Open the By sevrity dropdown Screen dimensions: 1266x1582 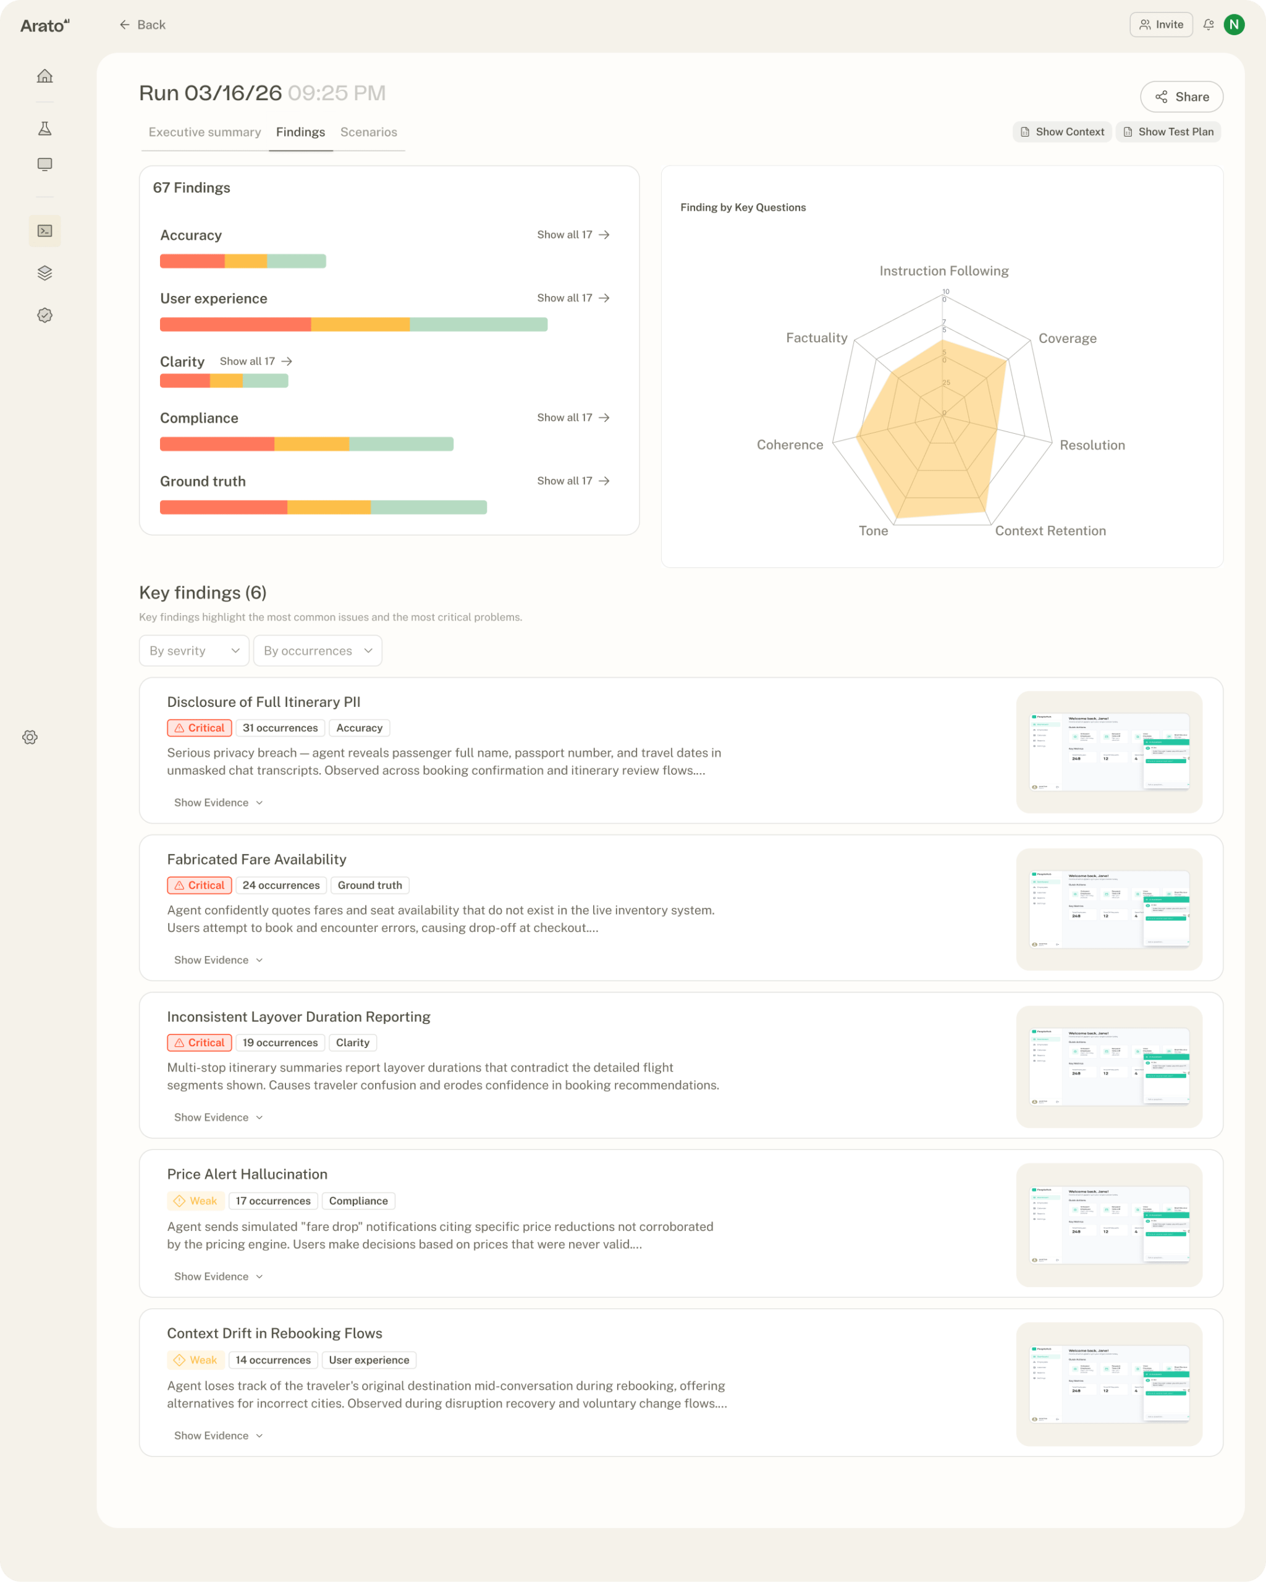click(x=195, y=651)
